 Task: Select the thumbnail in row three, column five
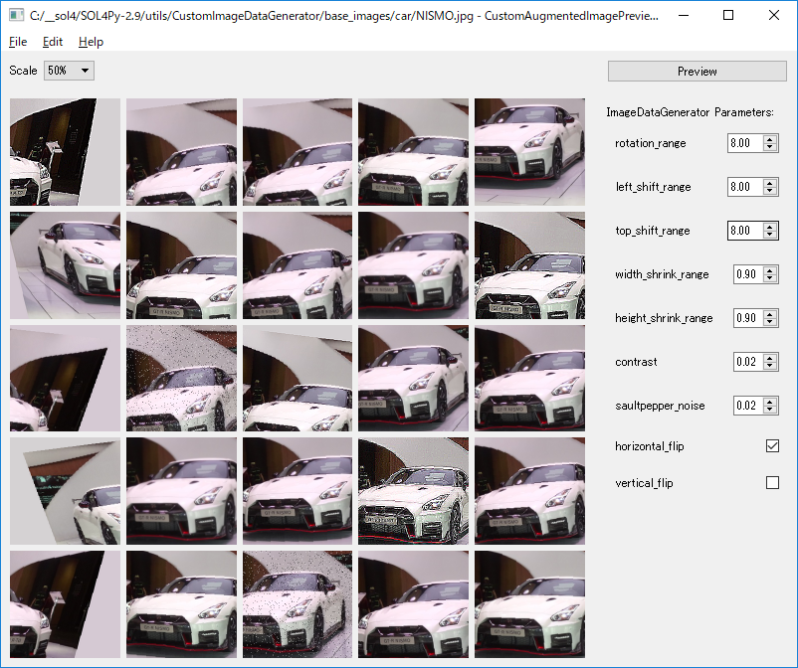(529, 379)
